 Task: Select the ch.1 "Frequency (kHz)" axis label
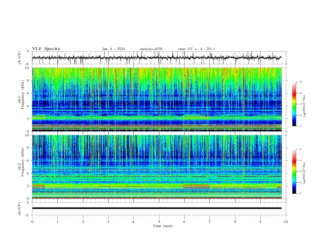23,94
